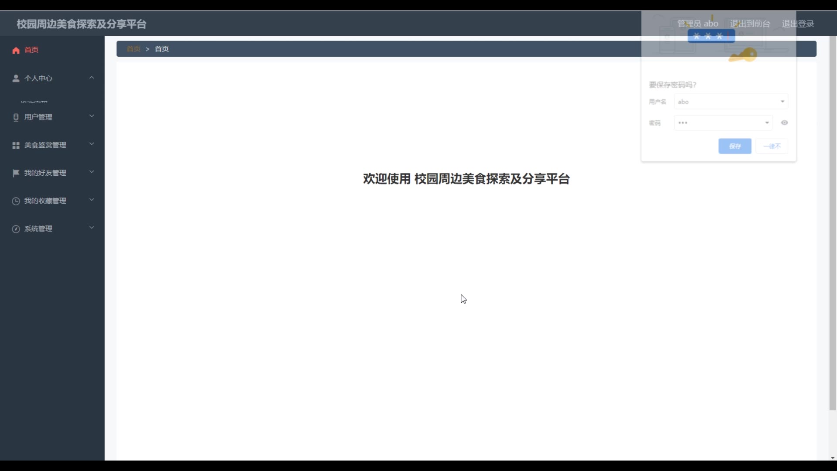Click the clock icon for 我的收藏管理

(16, 201)
